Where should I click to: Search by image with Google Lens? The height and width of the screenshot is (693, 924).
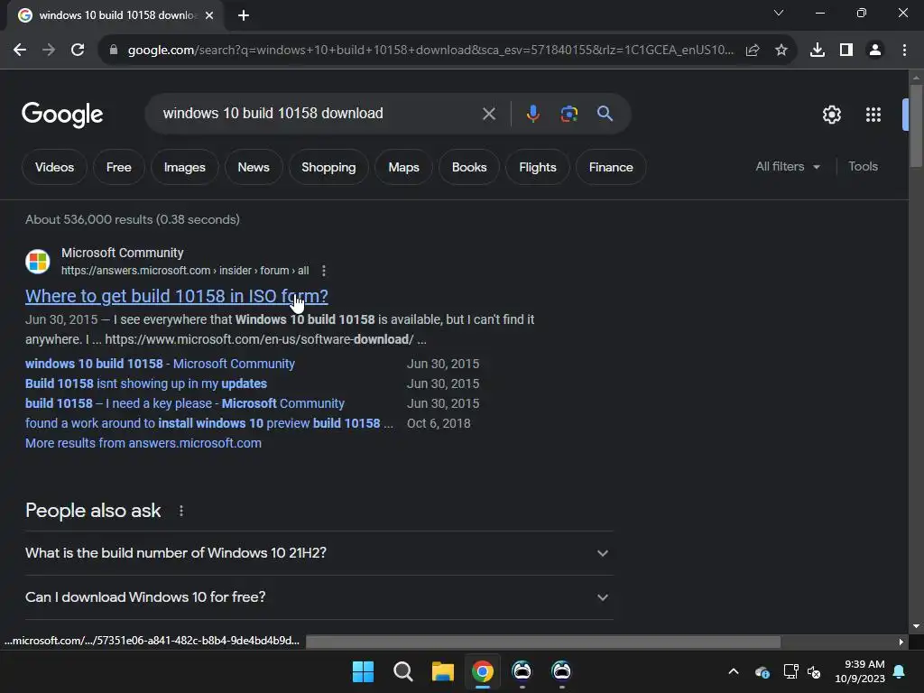point(569,114)
